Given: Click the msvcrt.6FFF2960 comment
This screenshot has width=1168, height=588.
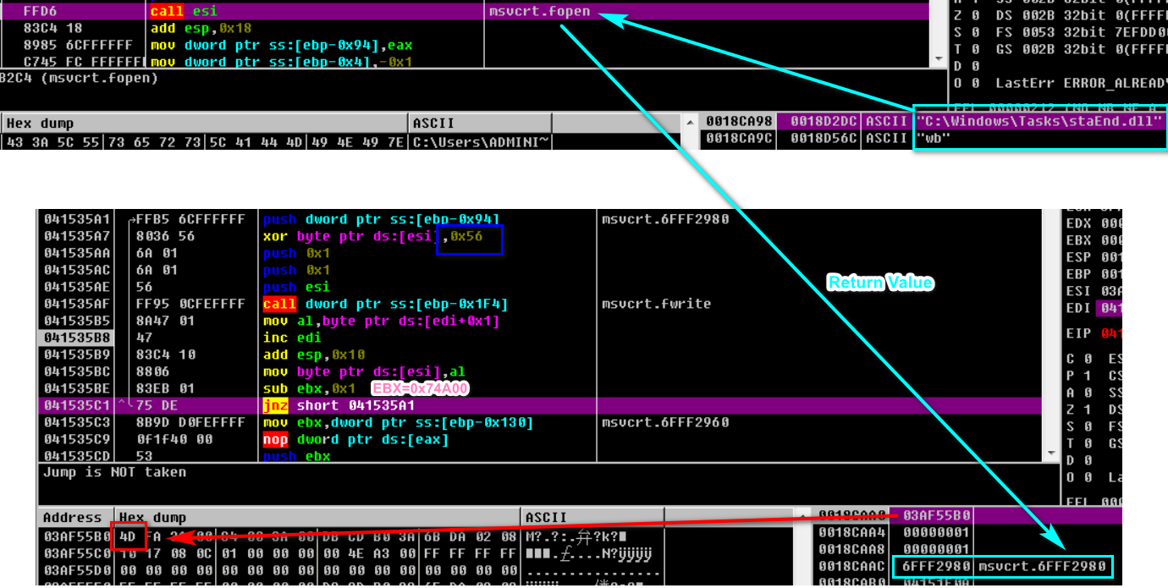Looking at the screenshot, I should pos(665,422).
